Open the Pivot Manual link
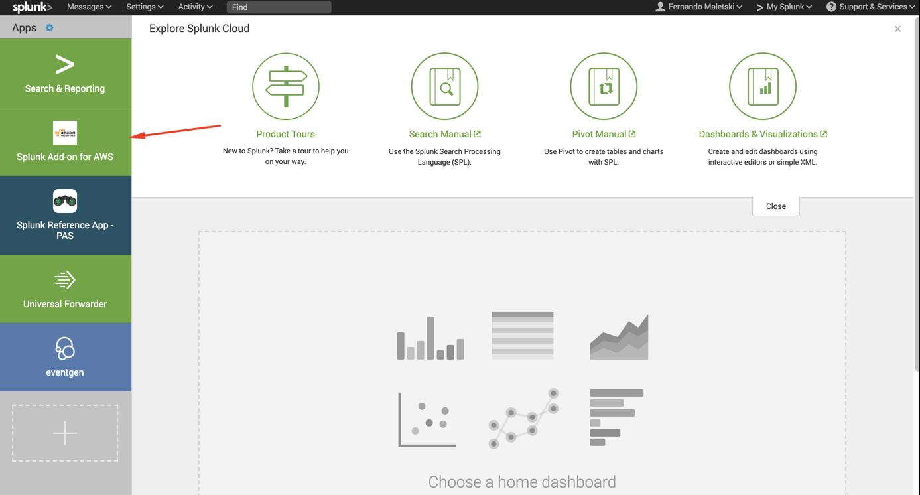The height and width of the screenshot is (495, 920). tap(604, 134)
